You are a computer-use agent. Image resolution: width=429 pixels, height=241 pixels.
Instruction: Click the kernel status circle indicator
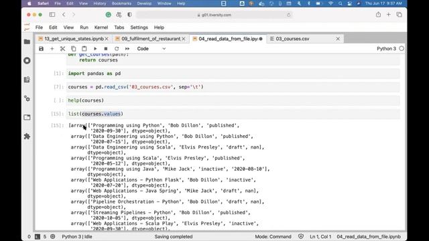[x=402, y=49]
